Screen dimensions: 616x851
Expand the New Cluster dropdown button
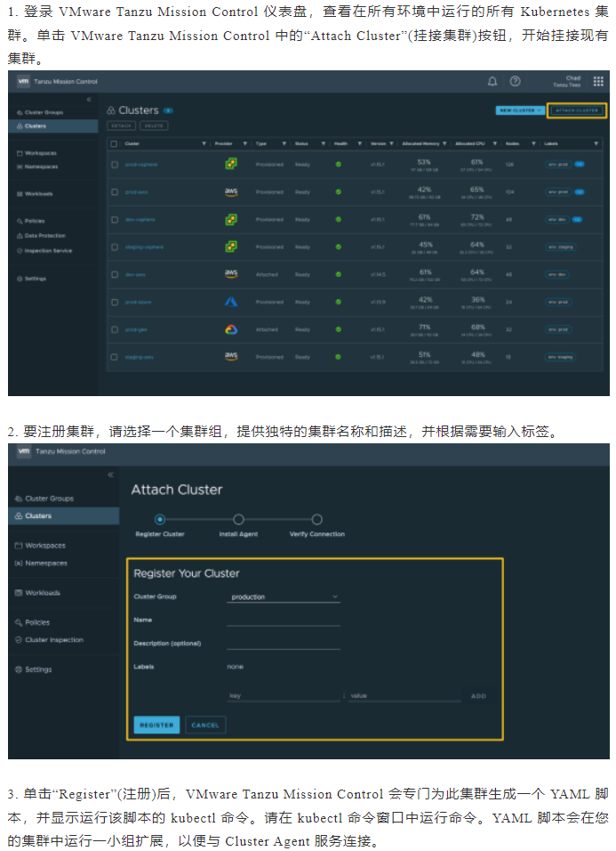[520, 110]
